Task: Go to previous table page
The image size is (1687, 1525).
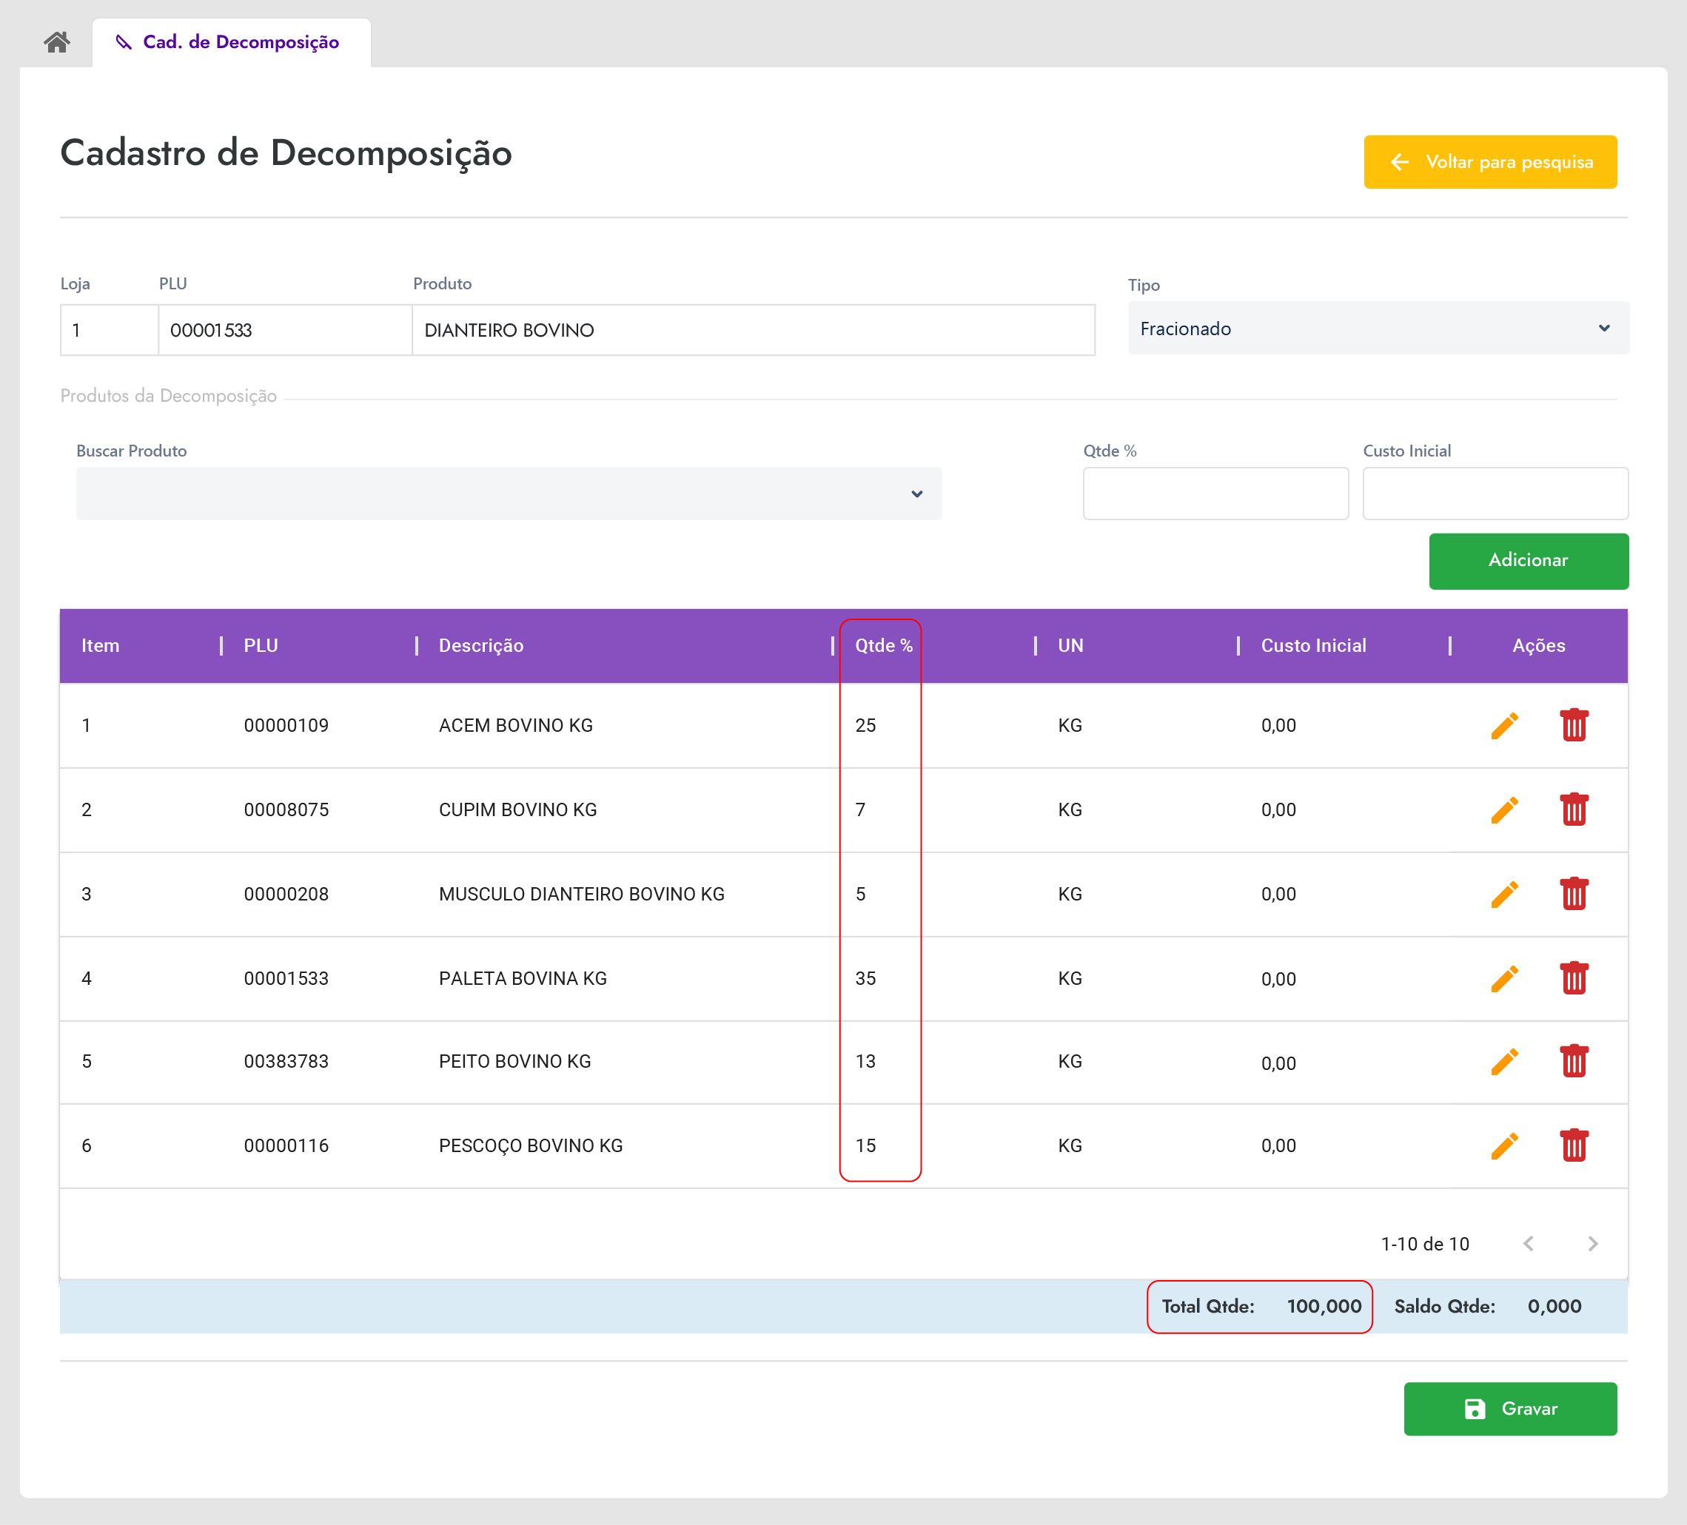Action: (1528, 1244)
